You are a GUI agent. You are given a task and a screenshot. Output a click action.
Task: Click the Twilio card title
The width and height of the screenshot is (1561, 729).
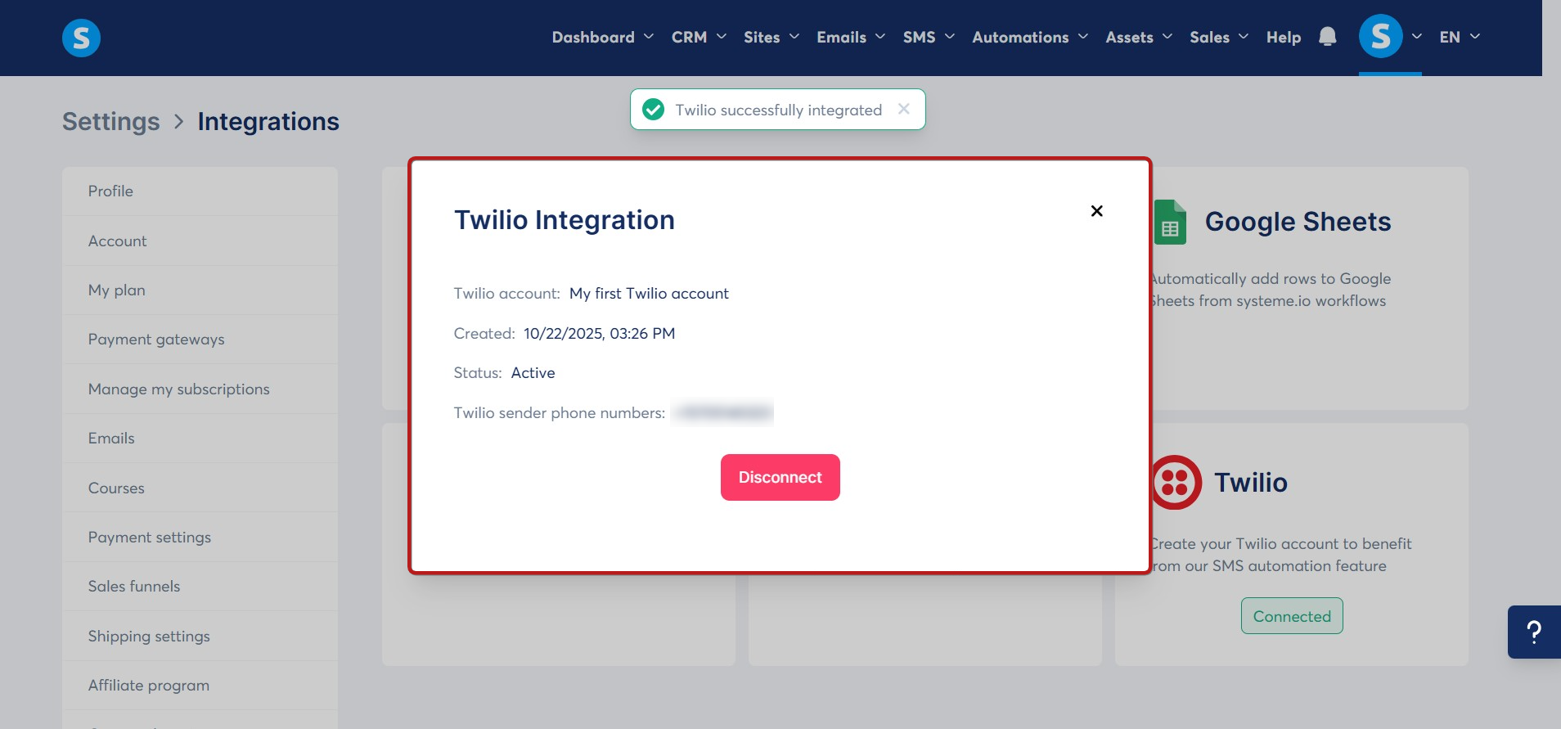coord(1250,483)
